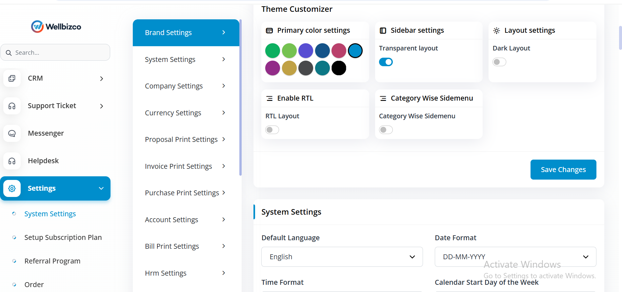Select the selected light blue swatch
The width and height of the screenshot is (622, 292).
(355, 51)
